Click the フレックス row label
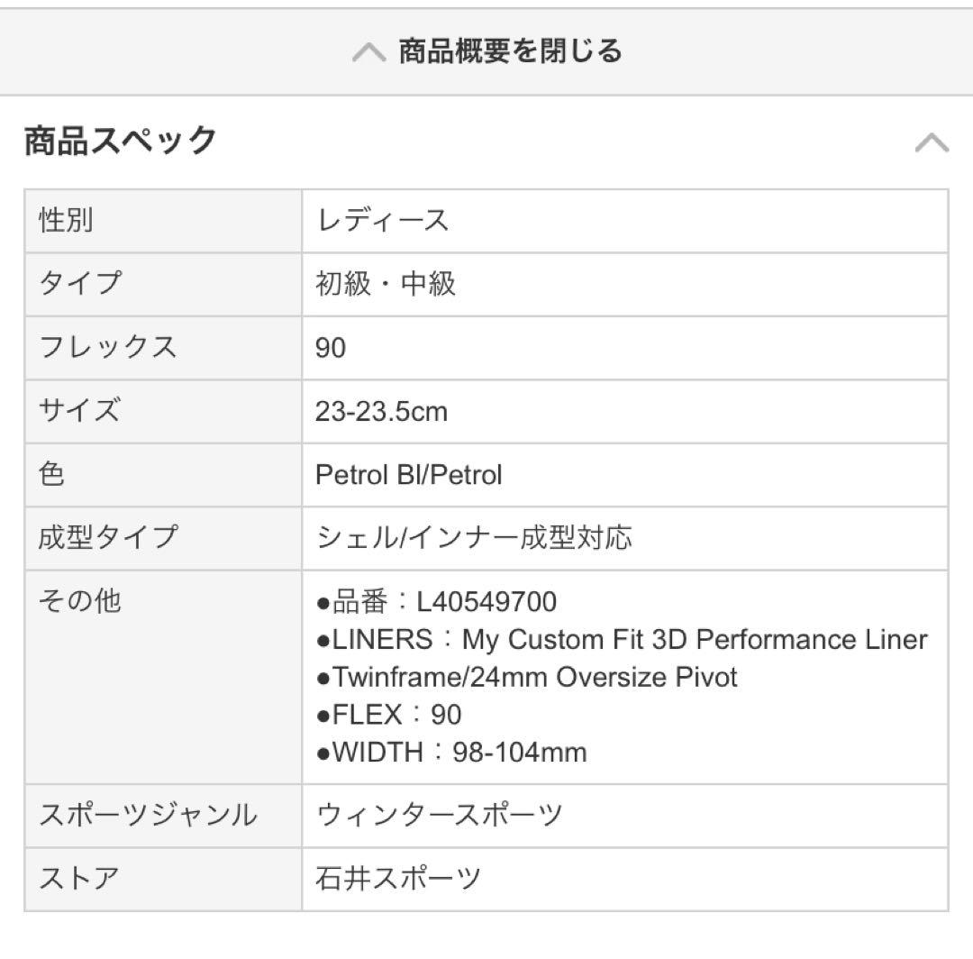 pyautogui.click(x=108, y=347)
